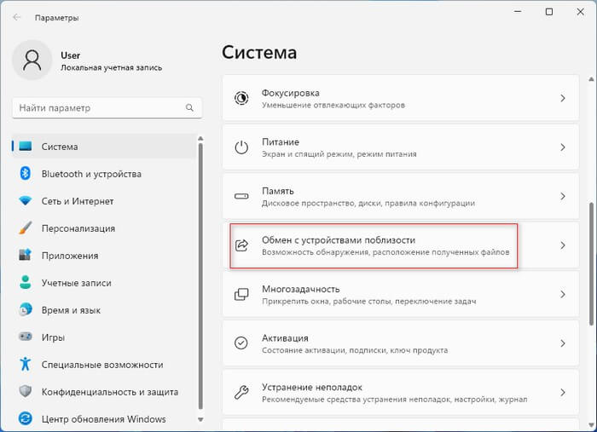
Task: Open Многозадачность via its right chevron
Action: click(563, 294)
